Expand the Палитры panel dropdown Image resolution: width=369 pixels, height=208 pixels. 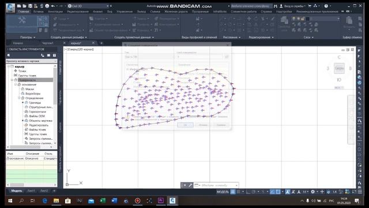coord(28,37)
